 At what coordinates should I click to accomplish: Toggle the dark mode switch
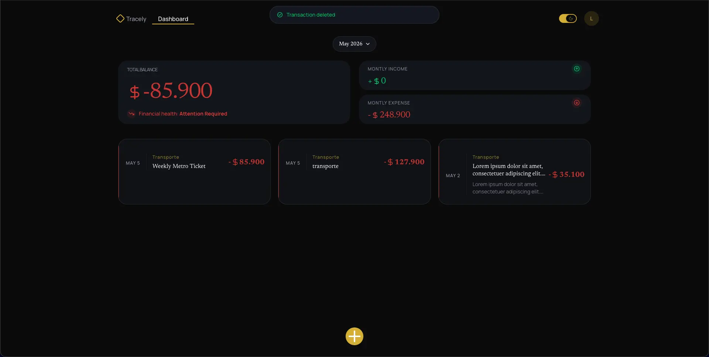(x=568, y=18)
